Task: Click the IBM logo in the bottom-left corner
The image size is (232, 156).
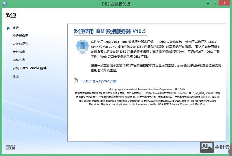Action: coord(11,148)
